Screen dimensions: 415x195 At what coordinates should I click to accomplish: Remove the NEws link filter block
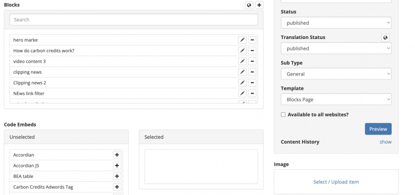tap(252, 93)
